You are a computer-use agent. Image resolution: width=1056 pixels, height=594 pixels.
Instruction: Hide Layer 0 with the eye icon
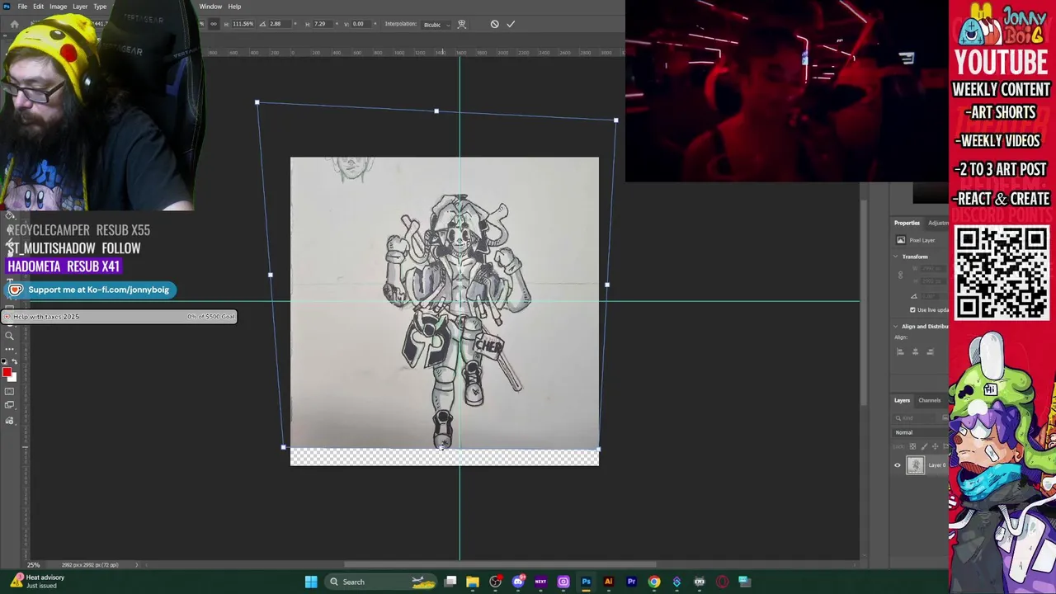coord(898,465)
